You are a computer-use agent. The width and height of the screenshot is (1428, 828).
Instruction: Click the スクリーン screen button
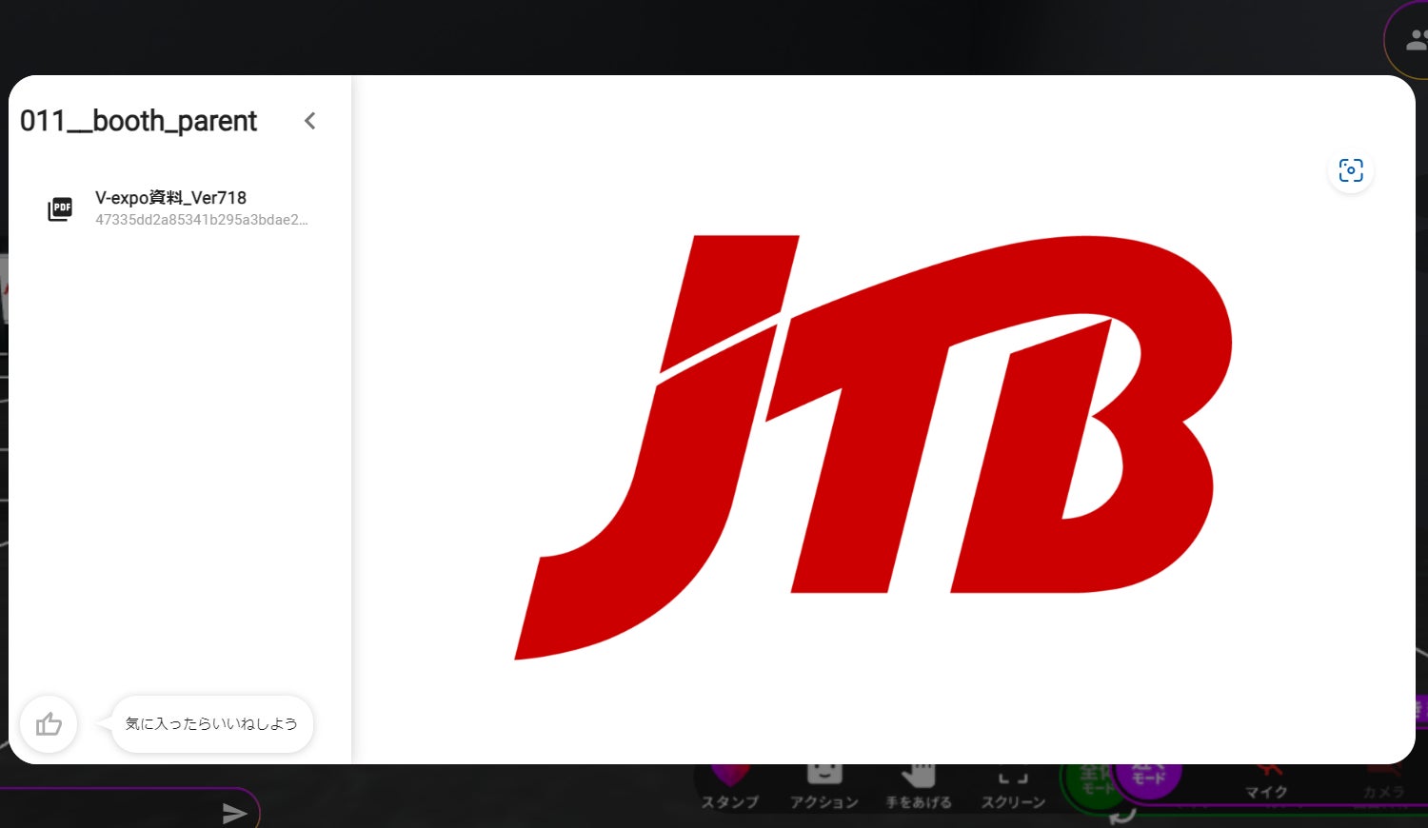click(1013, 790)
